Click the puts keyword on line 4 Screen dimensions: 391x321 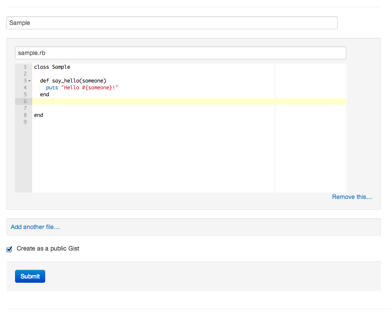(x=52, y=88)
